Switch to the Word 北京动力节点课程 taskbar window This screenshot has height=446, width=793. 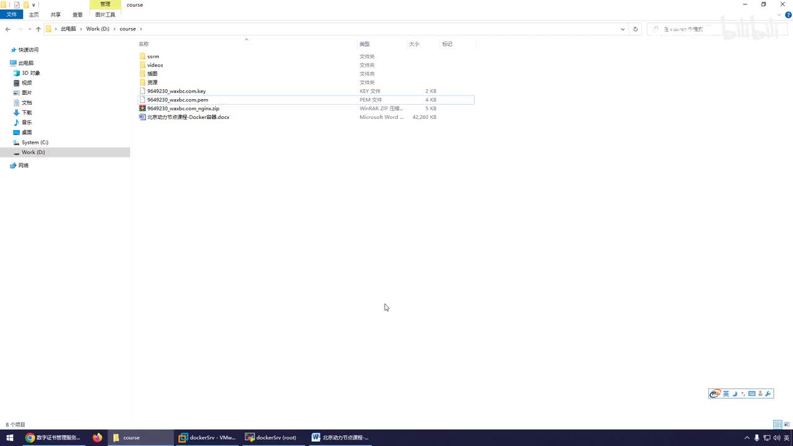(340, 438)
